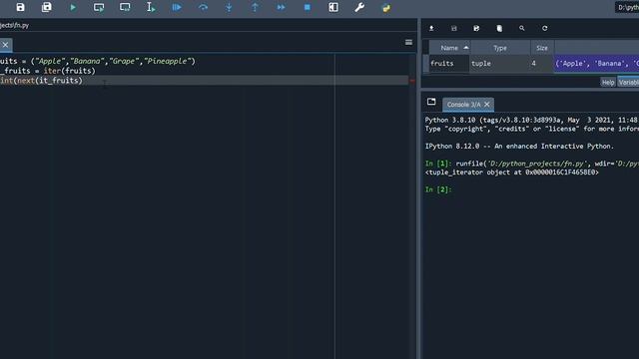Switch to the Variable Explorer pane tab
The width and height of the screenshot is (639, 359).
click(628, 82)
